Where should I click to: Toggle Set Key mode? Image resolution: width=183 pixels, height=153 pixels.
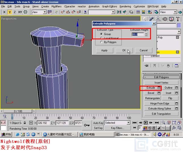point(98,128)
